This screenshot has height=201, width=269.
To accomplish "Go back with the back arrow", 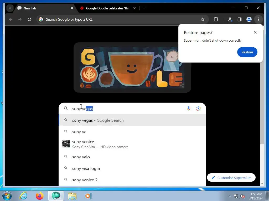I will [x=11, y=19].
